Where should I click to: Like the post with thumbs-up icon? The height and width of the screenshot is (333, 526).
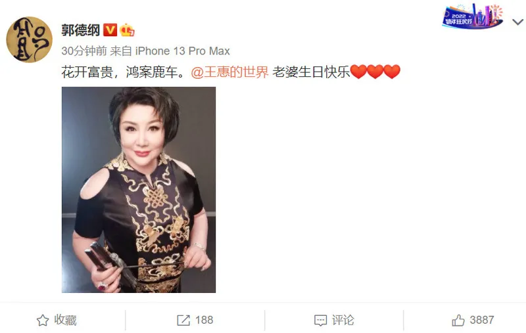[x=458, y=321]
